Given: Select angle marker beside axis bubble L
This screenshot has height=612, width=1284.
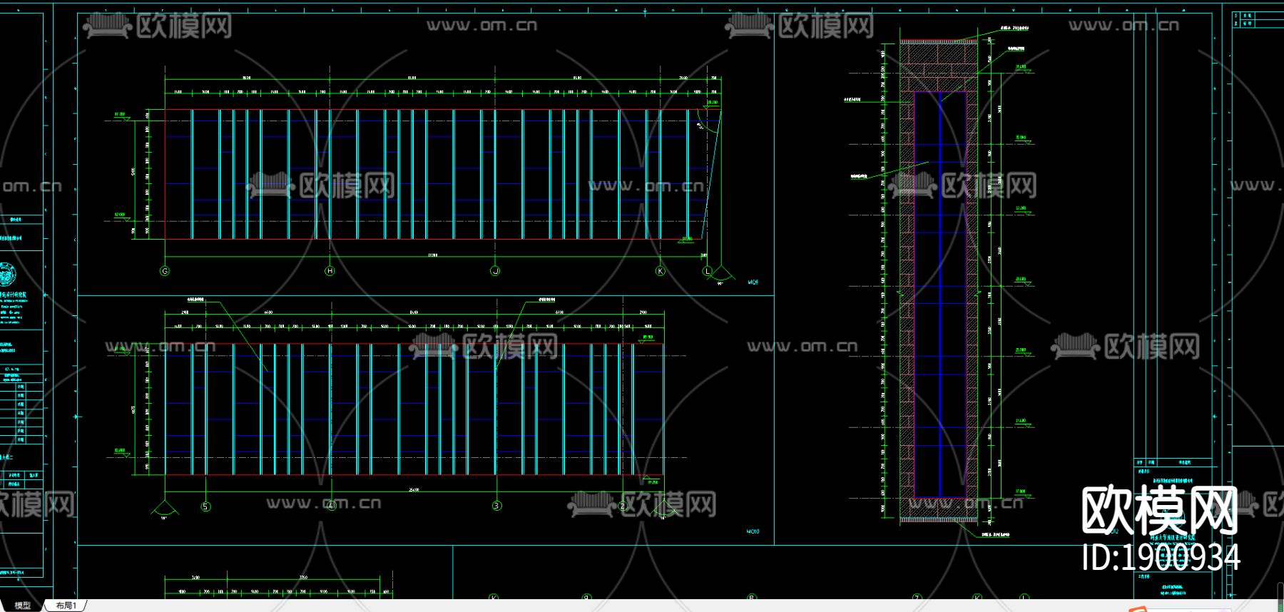Looking at the screenshot, I should pos(721,276).
